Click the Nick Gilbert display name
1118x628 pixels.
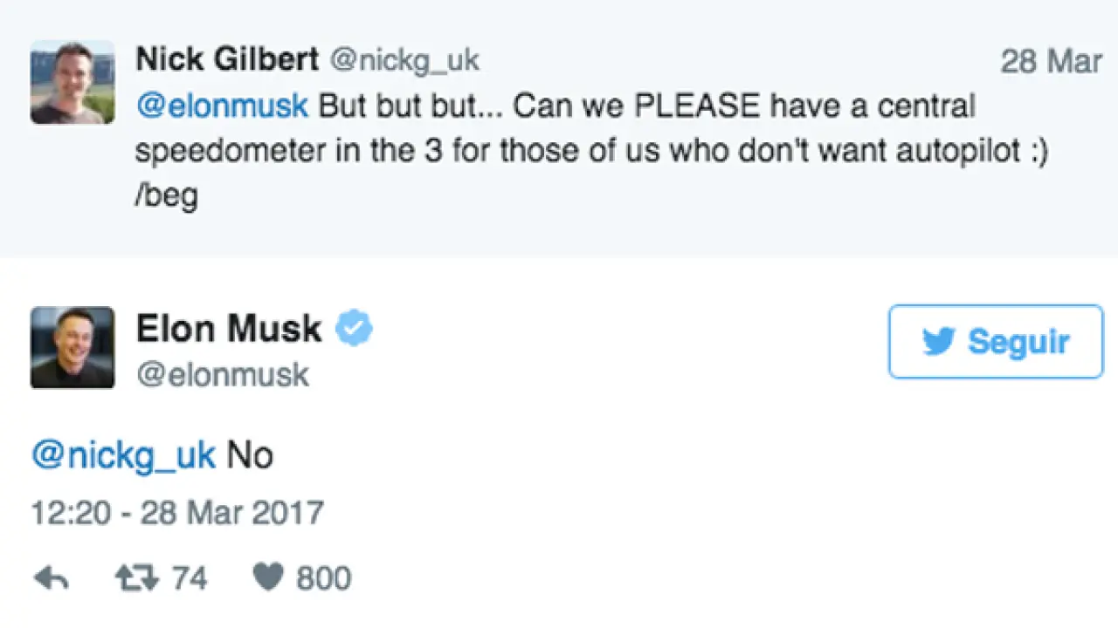coord(226,60)
